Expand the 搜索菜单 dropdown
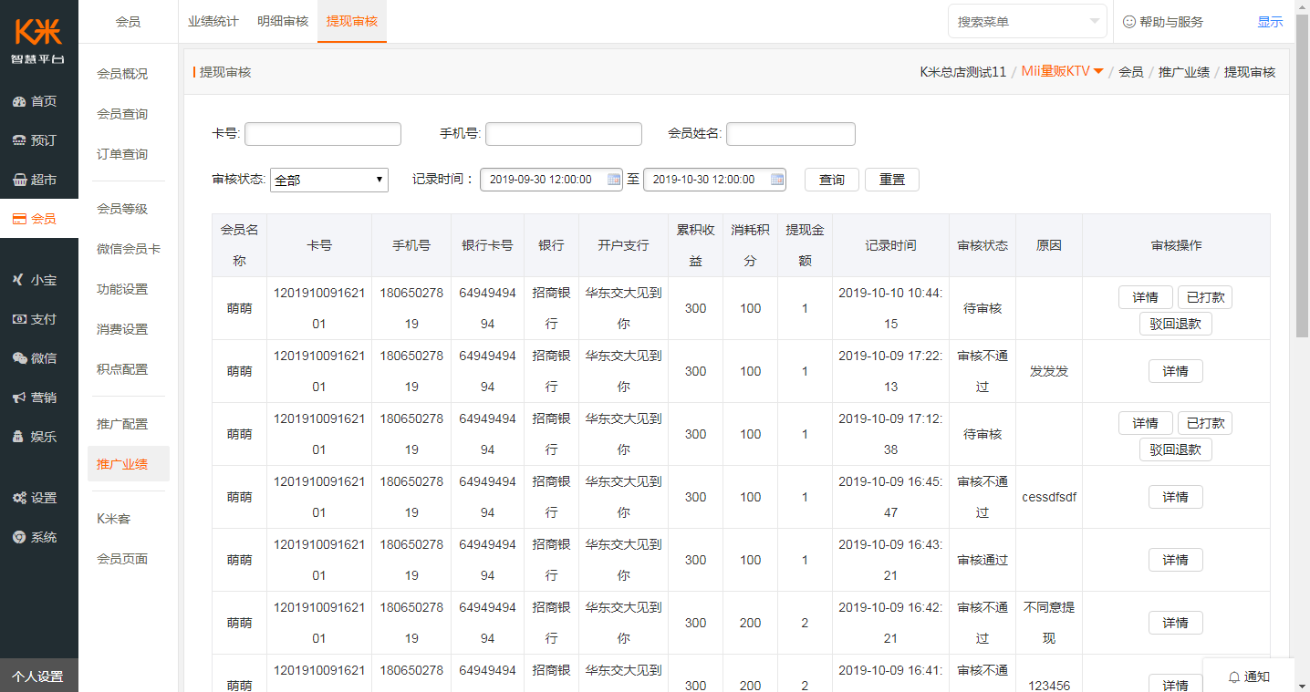This screenshot has width=1310, height=692. (x=1027, y=21)
